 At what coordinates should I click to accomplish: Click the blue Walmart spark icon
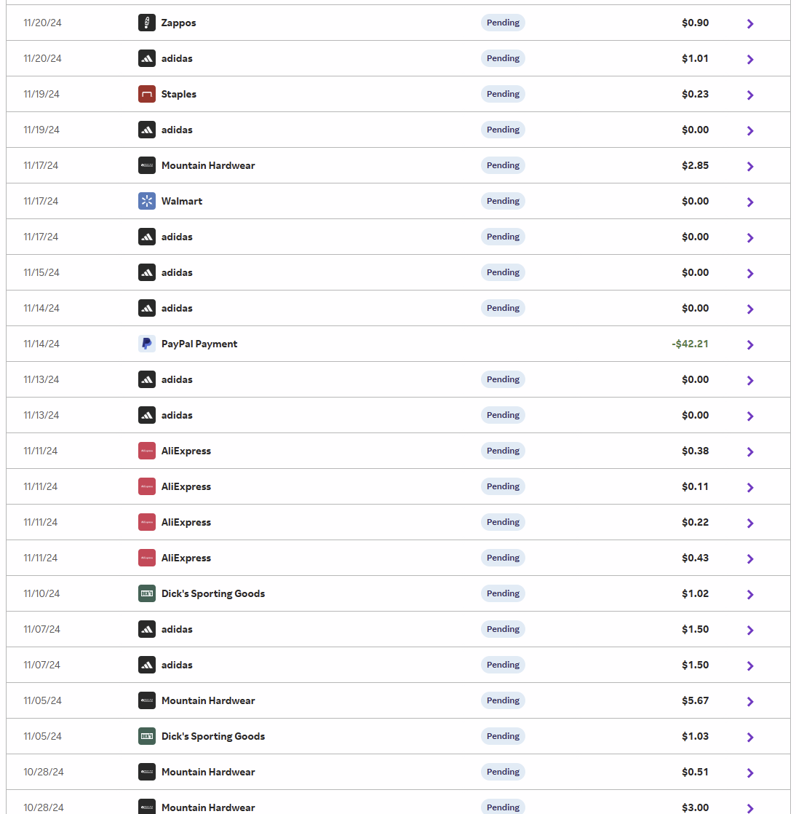pyautogui.click(x=147, y=201)
